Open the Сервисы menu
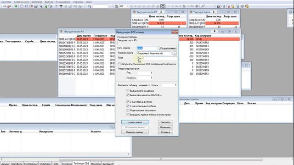The image size is (294, 165). [78, 2]
